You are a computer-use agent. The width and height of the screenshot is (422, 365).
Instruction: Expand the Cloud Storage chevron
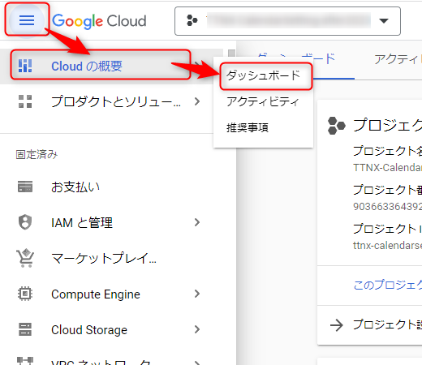pyautogui.click(x=197, y=329)
